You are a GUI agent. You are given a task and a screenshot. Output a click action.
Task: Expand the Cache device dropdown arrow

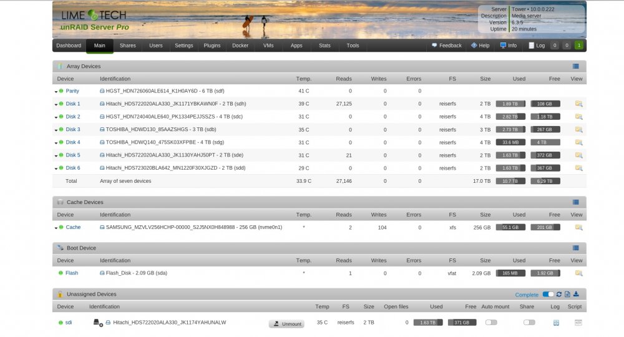(56, 228)
